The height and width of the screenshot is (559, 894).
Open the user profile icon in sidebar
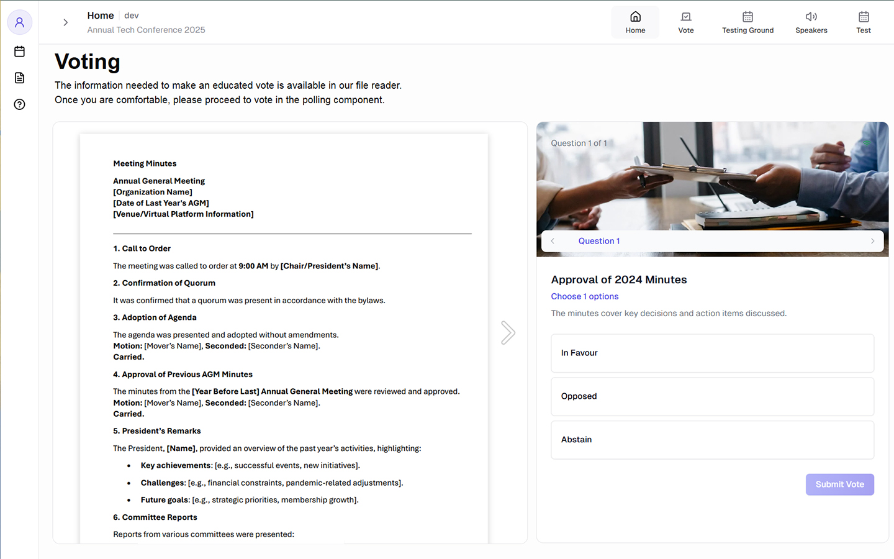pos(19,22)
